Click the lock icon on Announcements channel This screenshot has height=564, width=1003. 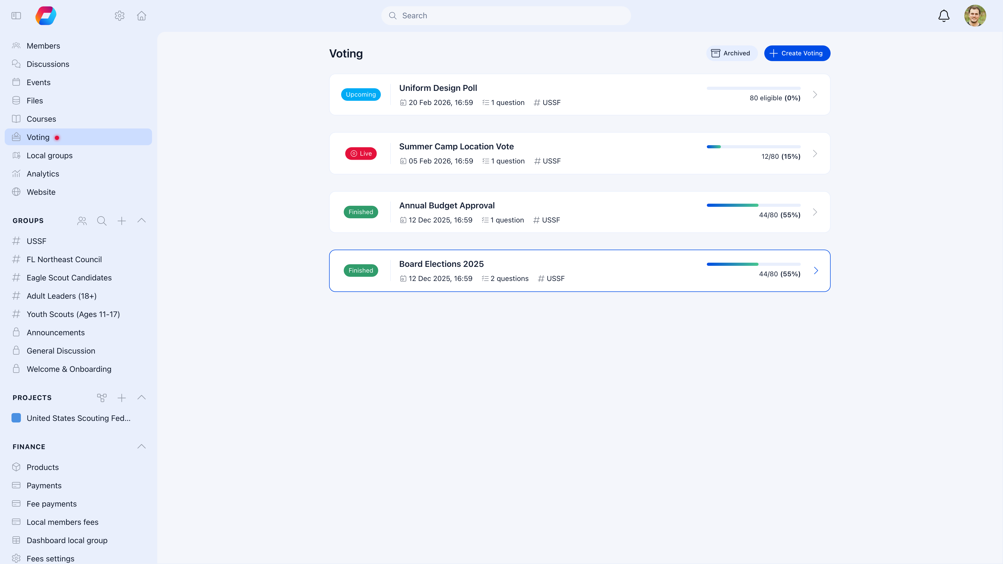pos(16,332)
